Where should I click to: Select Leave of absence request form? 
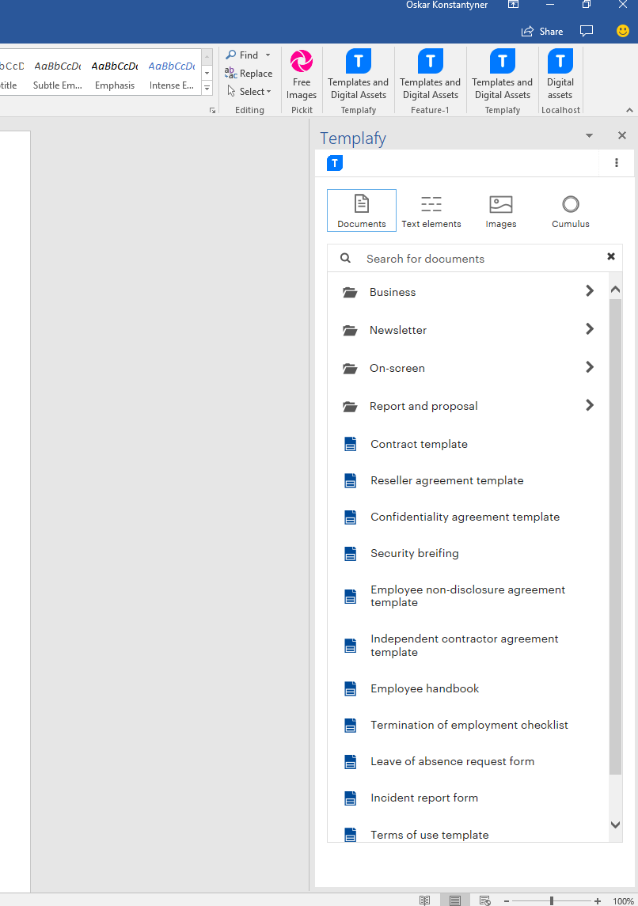468,761
